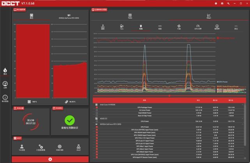This screenshot has width=250, height=163.
Task: Click the red handle on chart splitter bar
Action: click(169, 96)
